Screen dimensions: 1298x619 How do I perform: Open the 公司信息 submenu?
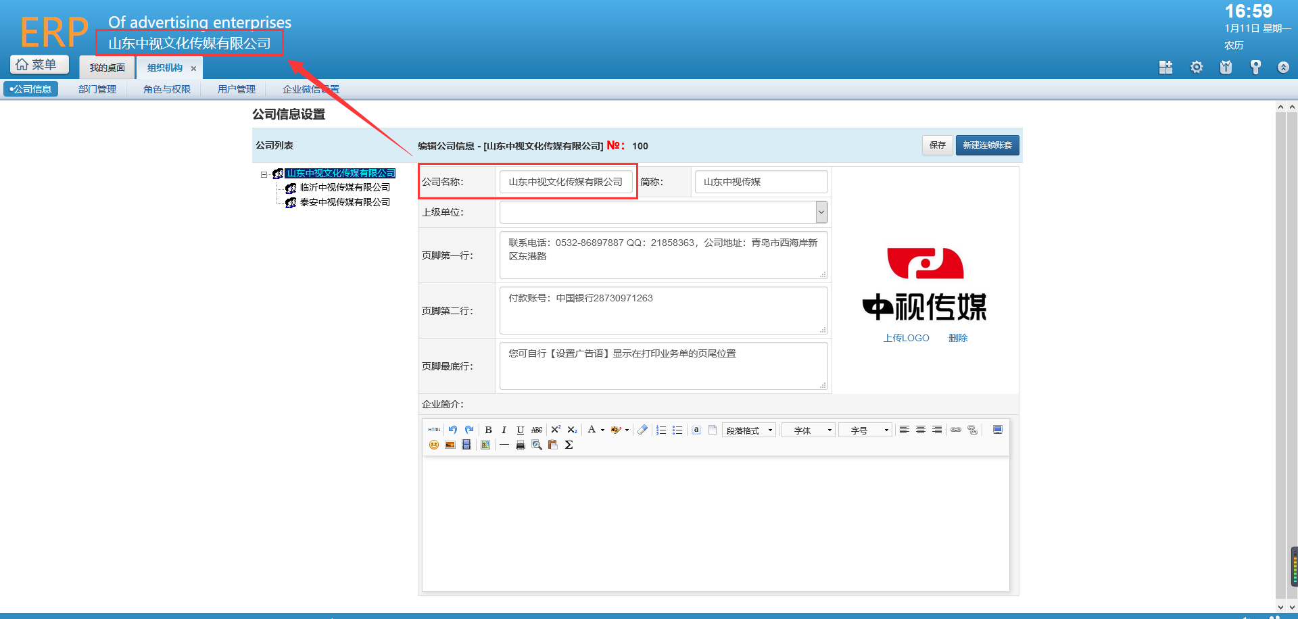point(31,89)
